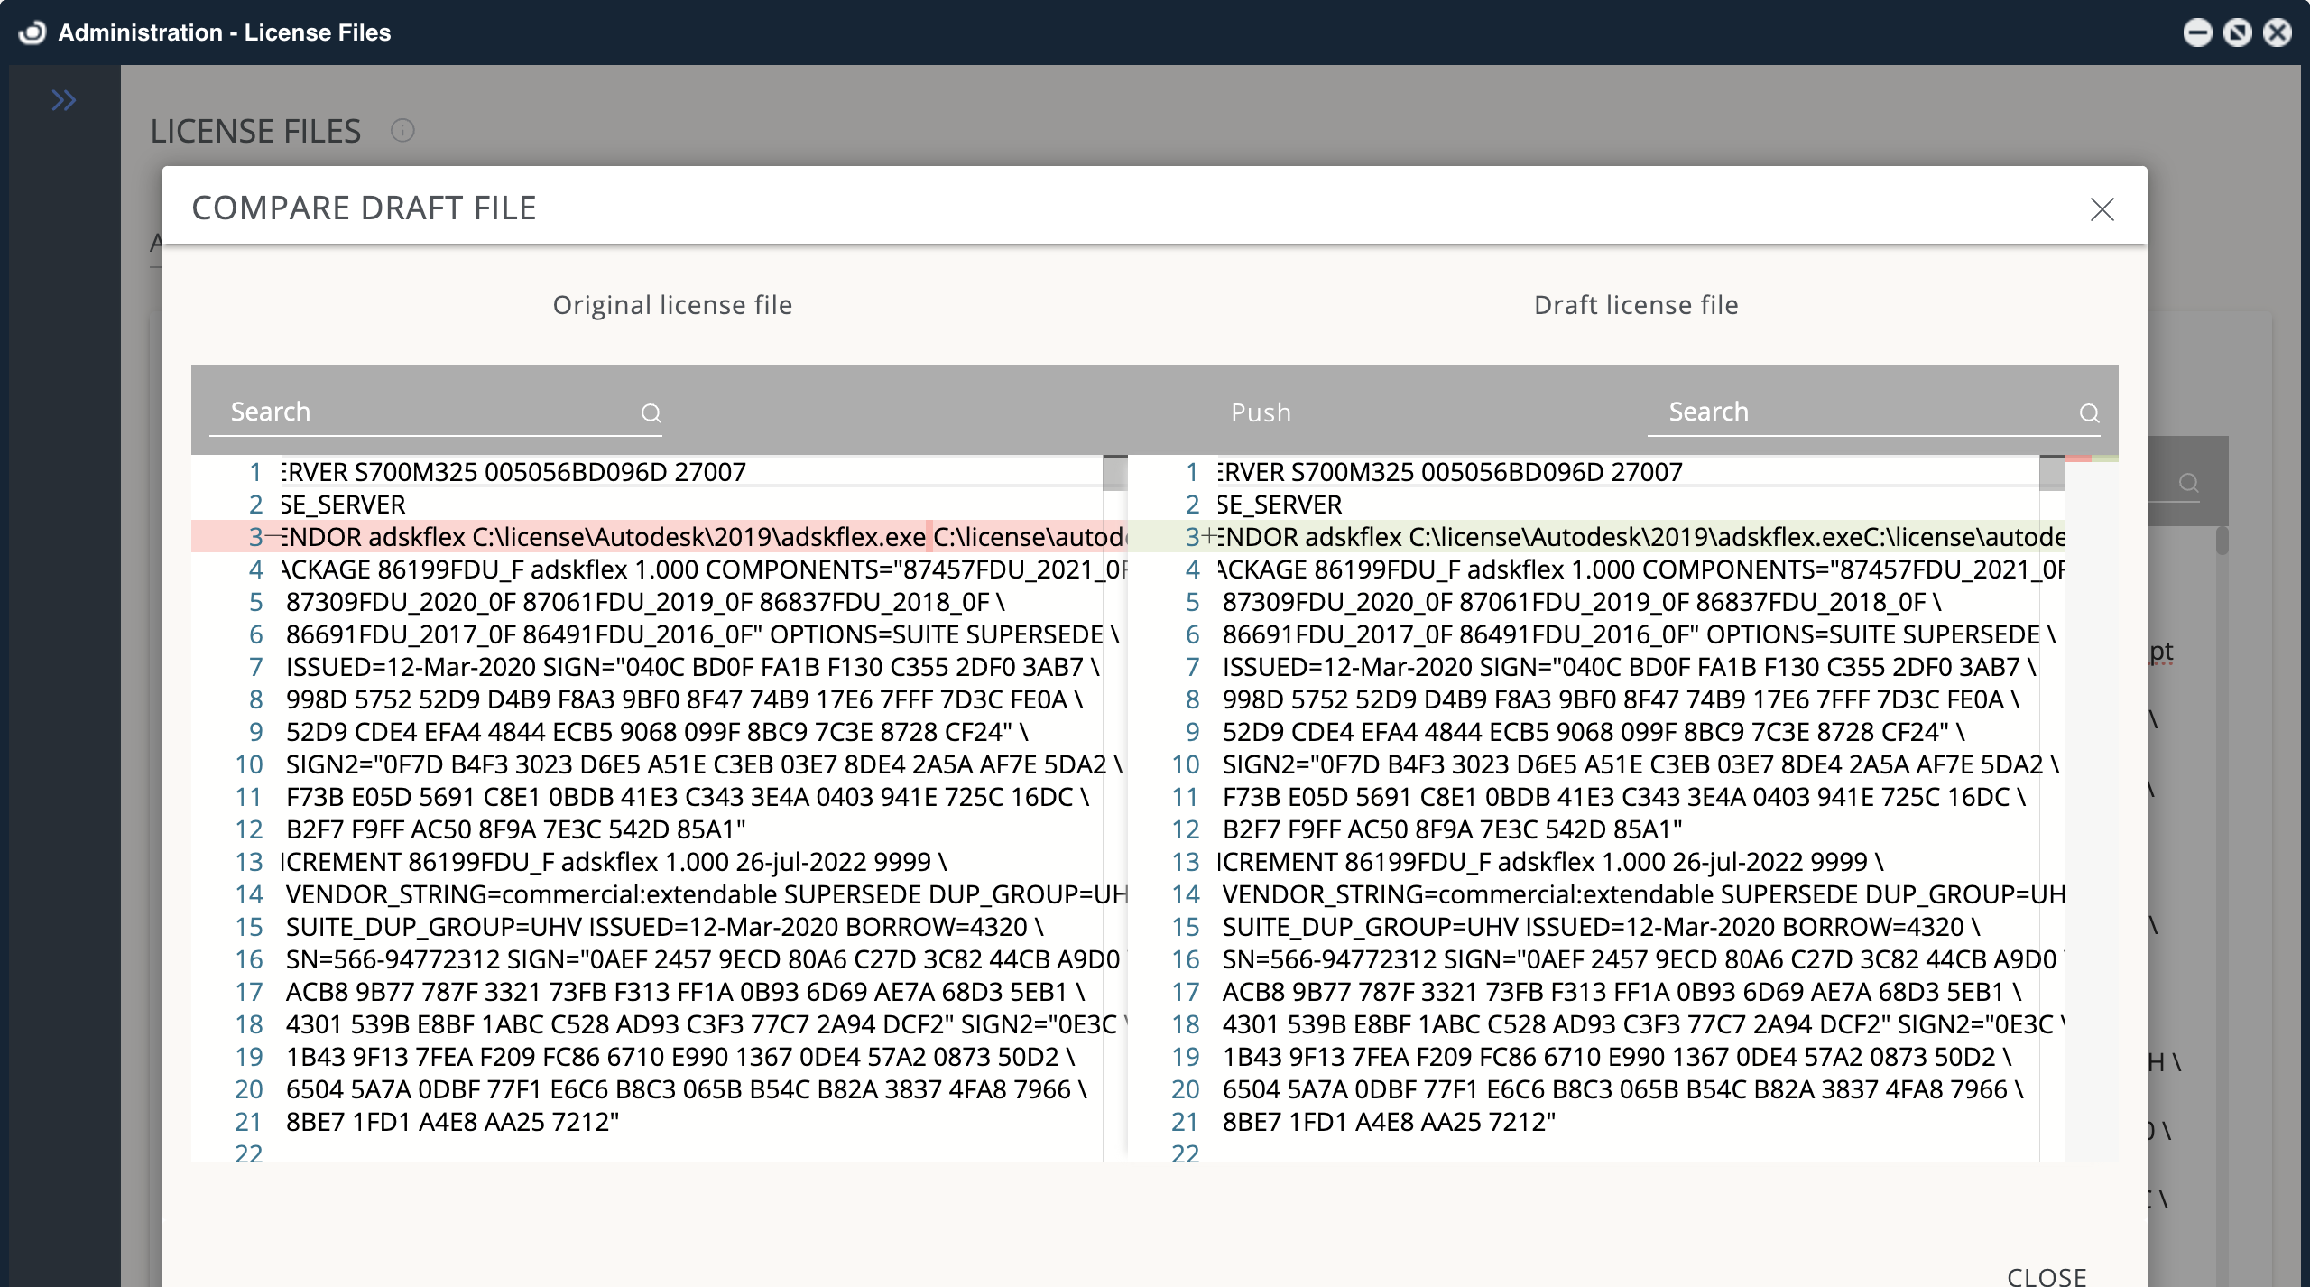Expand the collapsed navigation sidebar
The height and width of the screenshot is (1287, 2310).
click(65, 100)
